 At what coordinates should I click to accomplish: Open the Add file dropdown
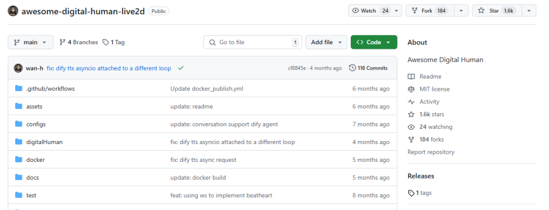click(326, 42)
